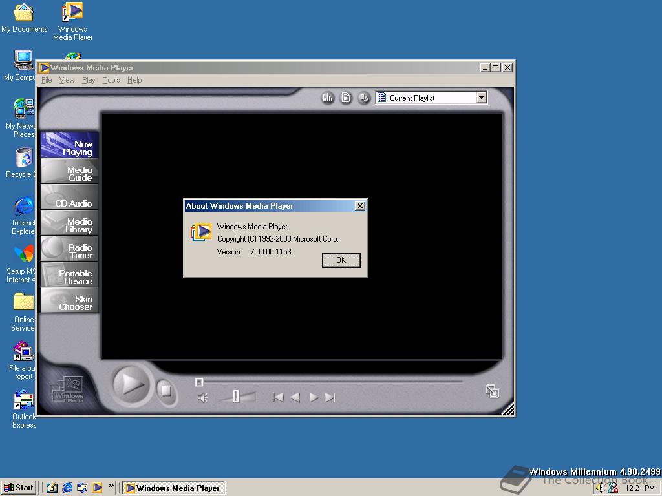Select My Computer desktop icon
The height and width of the screenshot is (496, 662).
20,65
